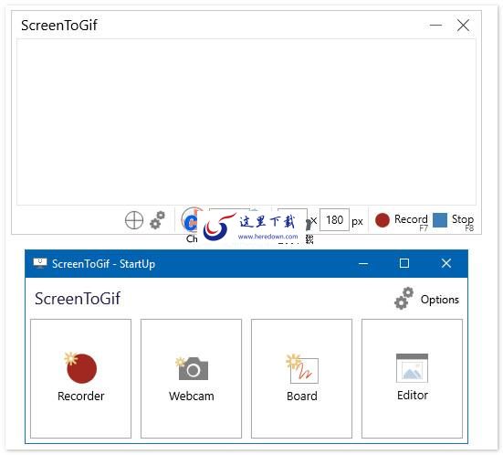Image resolution: width=503 pixels, height=455 pixels.
Task: Click the height field showing 180
Action: click(334, 220)
